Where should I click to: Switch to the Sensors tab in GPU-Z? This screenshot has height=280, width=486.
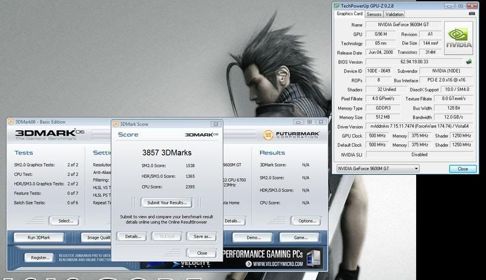coord(374,14)
